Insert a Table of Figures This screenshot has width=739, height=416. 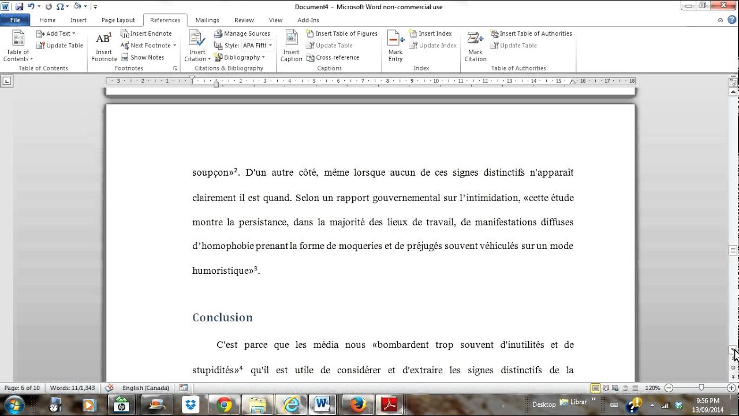[x=342, y=34]
